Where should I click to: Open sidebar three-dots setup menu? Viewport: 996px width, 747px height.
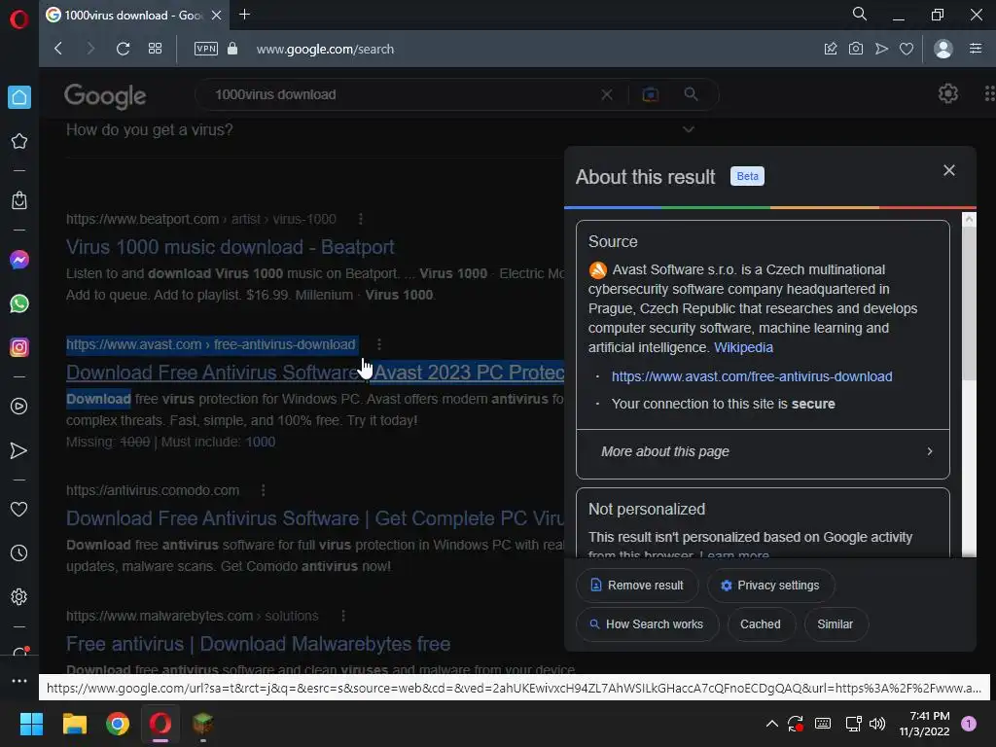(x=19, y=680)
